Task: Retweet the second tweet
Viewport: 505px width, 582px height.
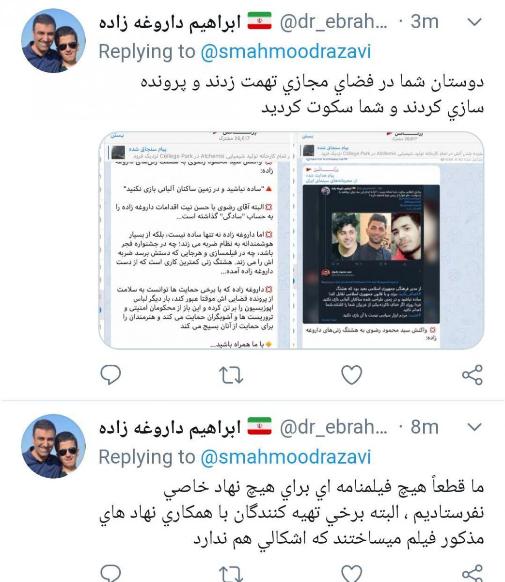Action: (x=231, y=574)
